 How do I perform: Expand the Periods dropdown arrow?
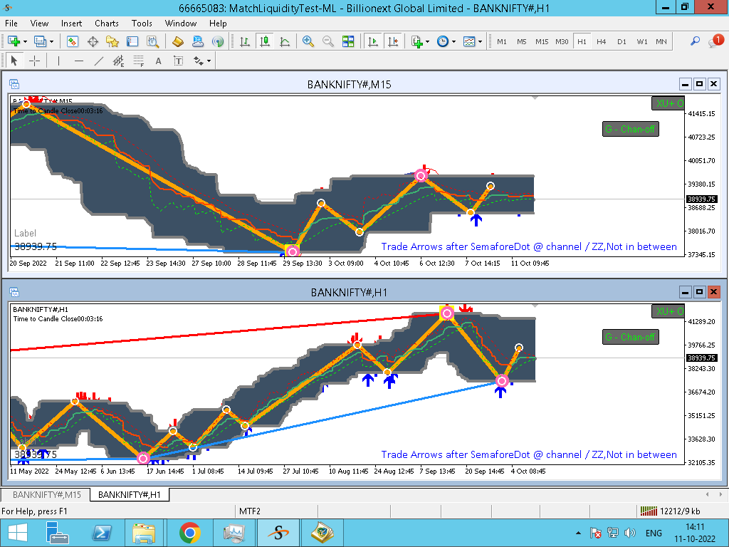453,41
